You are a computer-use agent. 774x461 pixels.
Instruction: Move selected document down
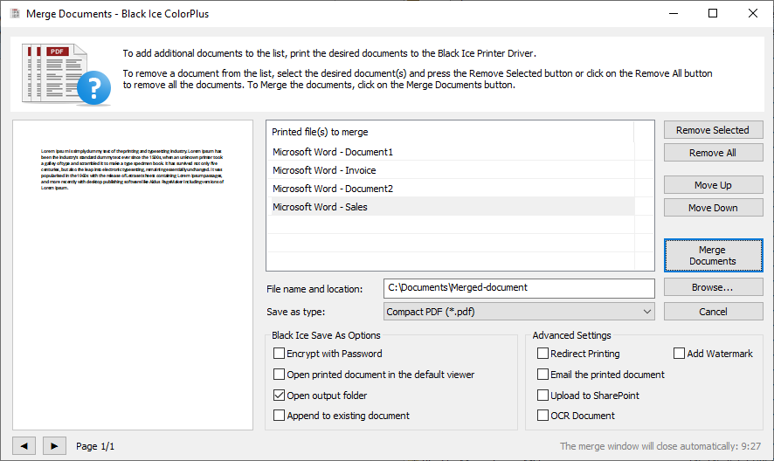click(x=713, y=208)
